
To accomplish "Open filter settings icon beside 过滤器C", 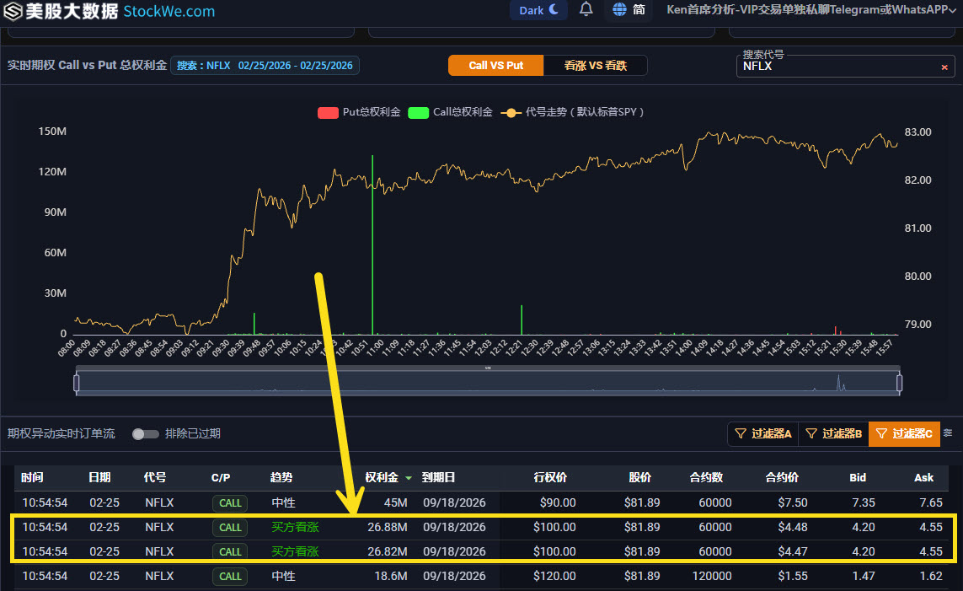I will 948,433.
